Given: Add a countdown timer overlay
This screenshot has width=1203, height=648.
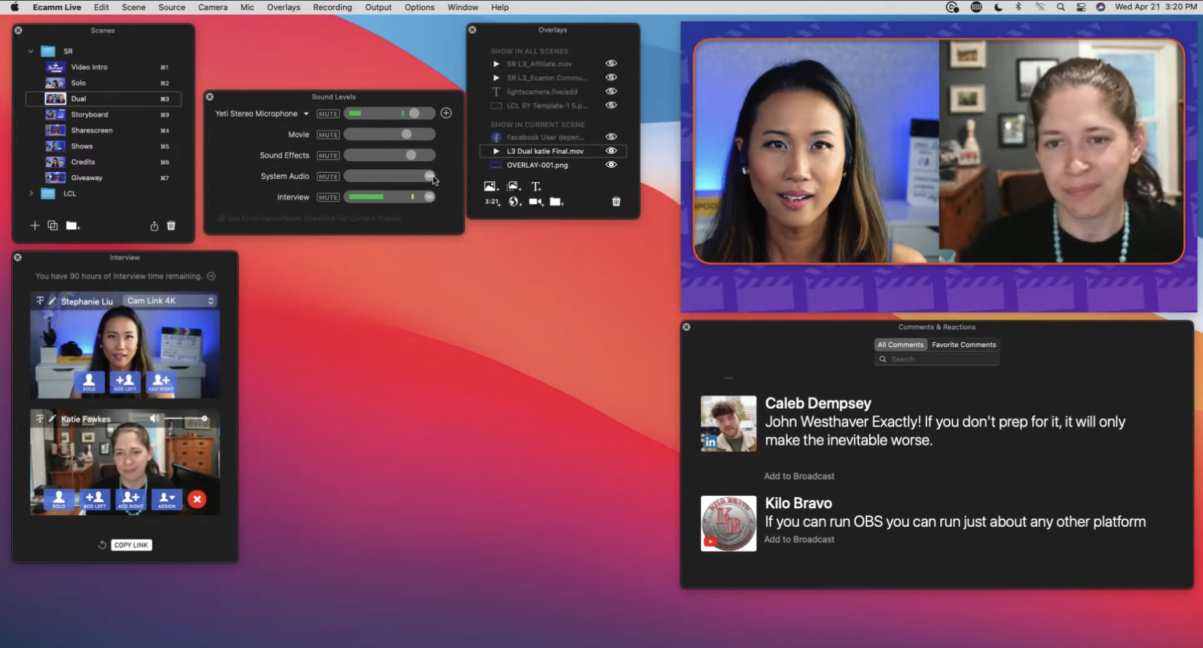Looking at the screenshot, I should click(491, 201).
